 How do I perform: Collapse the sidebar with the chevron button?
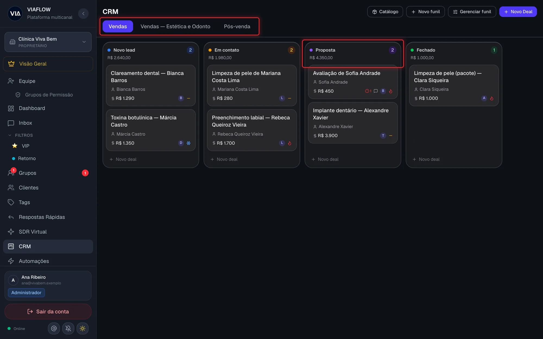[x=83, y=14]
